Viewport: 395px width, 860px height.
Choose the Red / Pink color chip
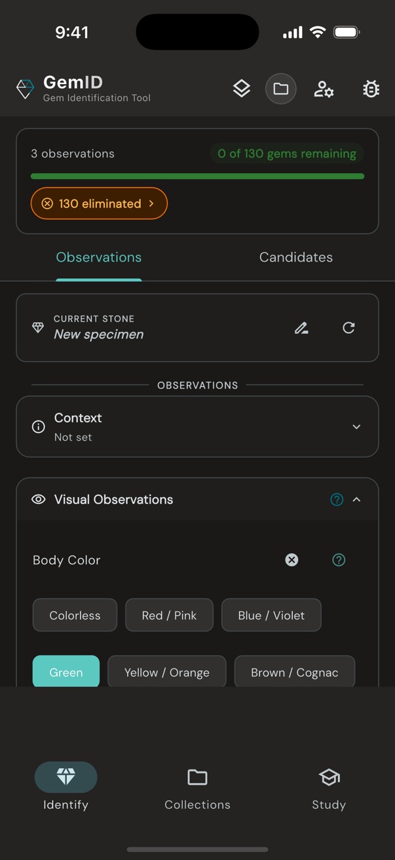(x=169, y=615)
